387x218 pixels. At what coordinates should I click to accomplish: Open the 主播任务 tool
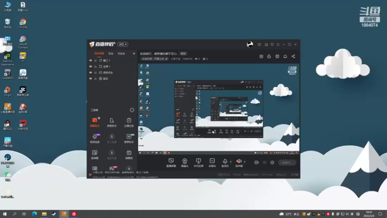click(129, 122)
